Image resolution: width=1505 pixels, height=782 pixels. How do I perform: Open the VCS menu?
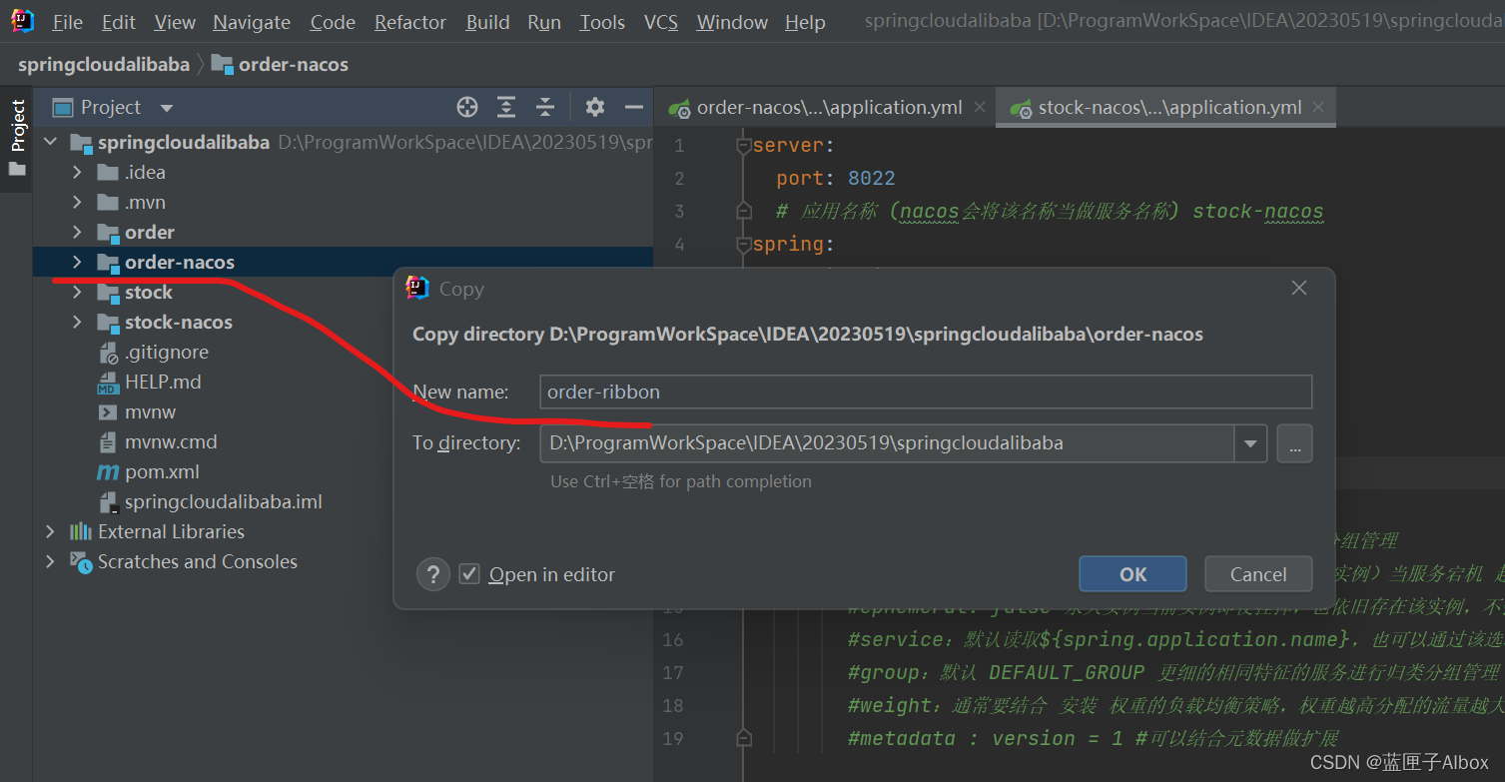click(661, 22)
